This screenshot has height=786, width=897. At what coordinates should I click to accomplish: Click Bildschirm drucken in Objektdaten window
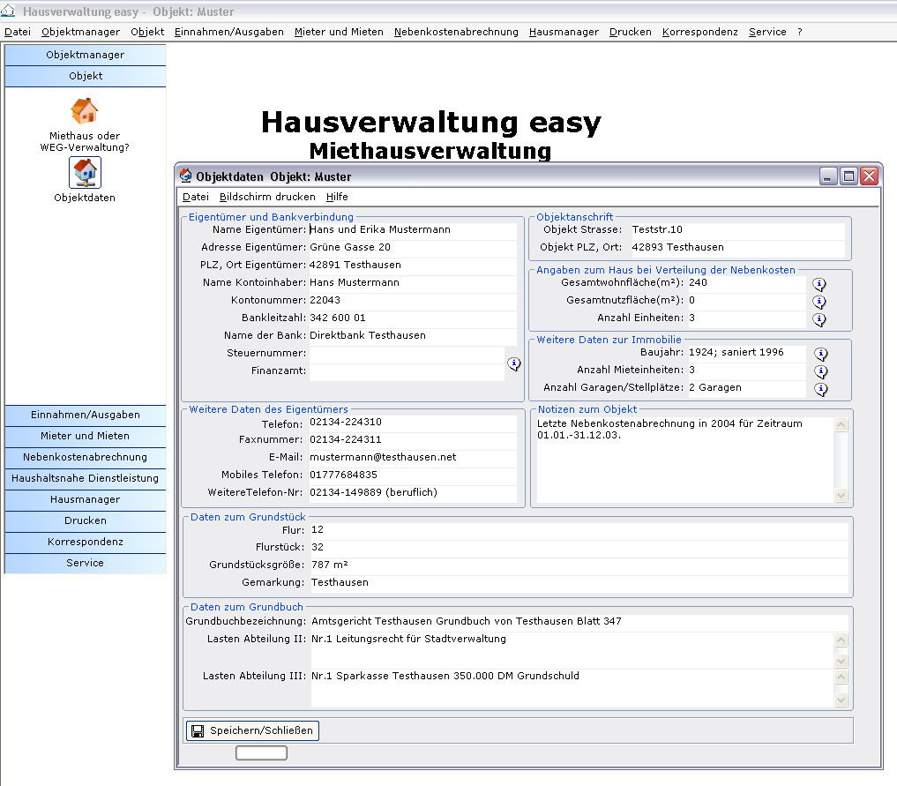coord(267,197)
